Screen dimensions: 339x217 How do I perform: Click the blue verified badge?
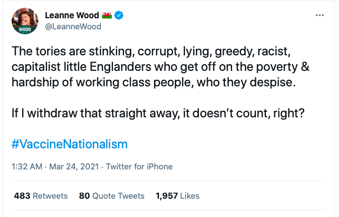[x=119, y=15]
